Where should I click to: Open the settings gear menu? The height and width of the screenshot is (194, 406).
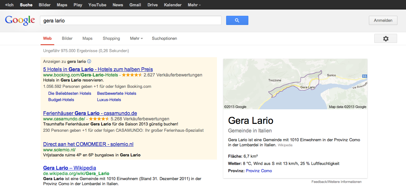click(385, 39)
